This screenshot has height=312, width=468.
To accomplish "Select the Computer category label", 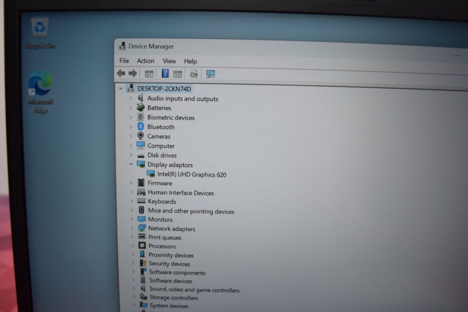I will coord(161,146).
